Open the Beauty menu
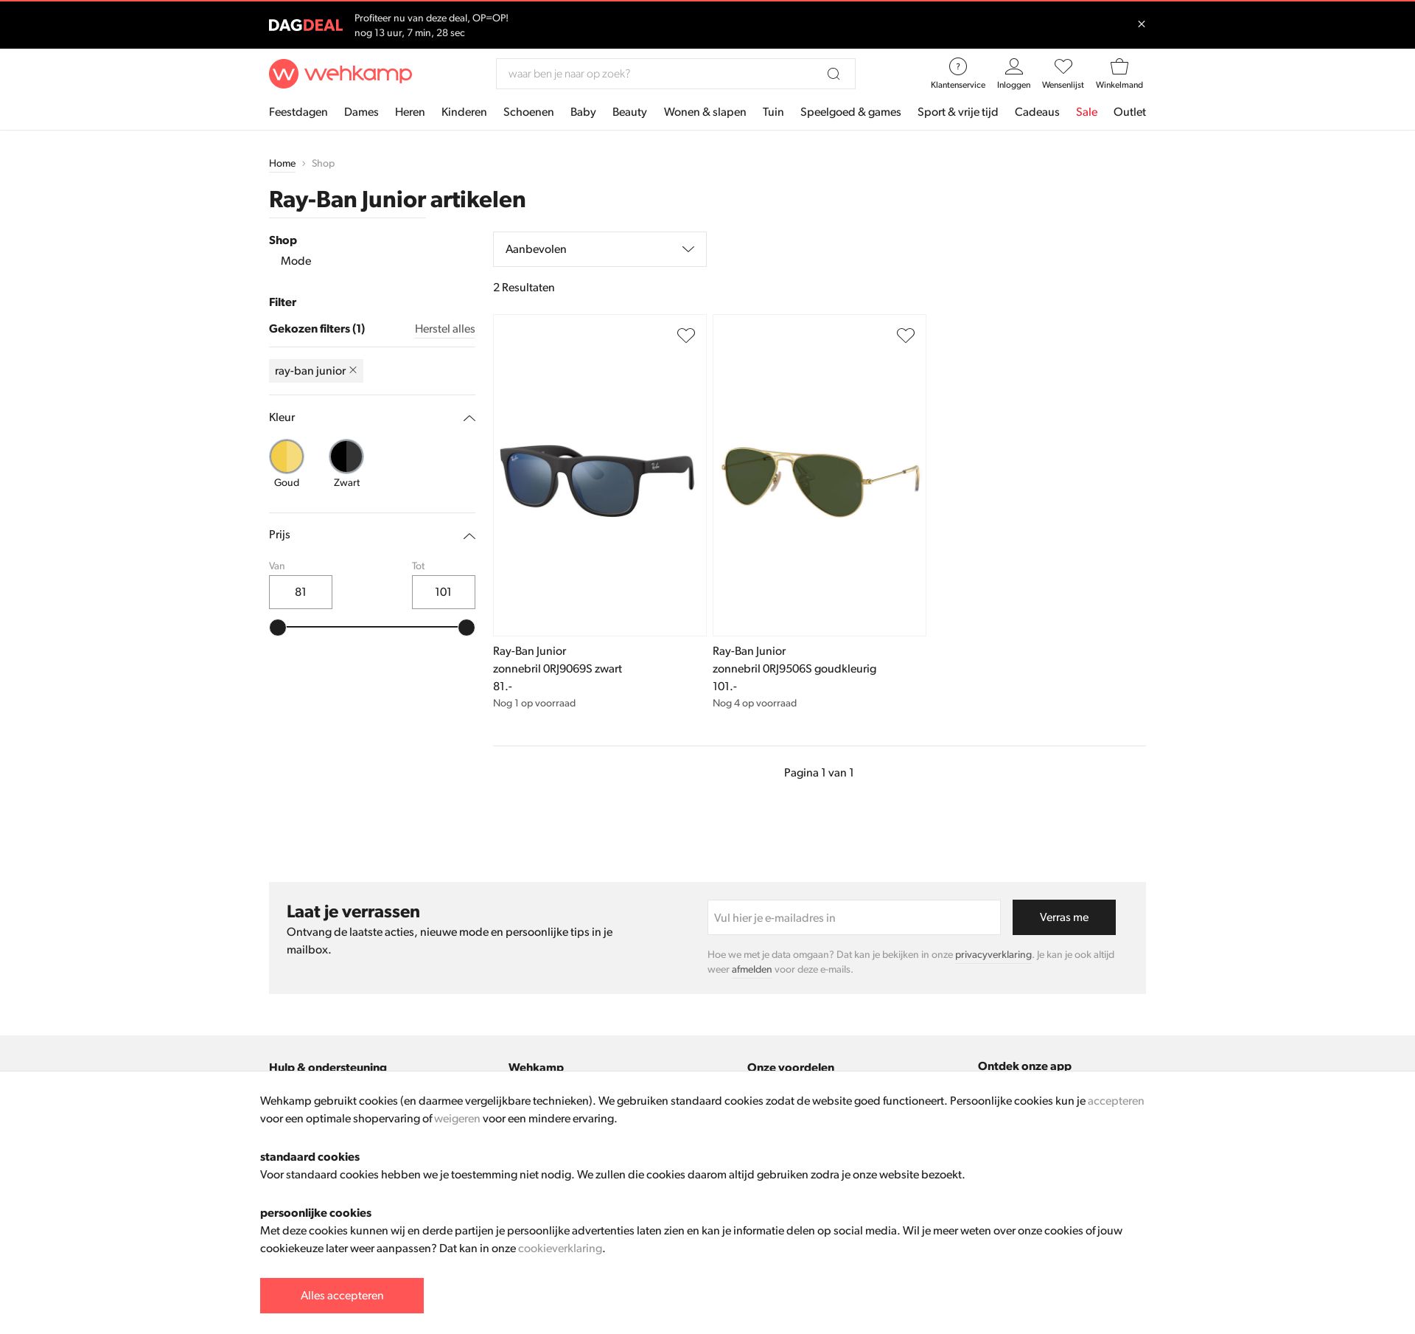 click(x=629, y=112)
